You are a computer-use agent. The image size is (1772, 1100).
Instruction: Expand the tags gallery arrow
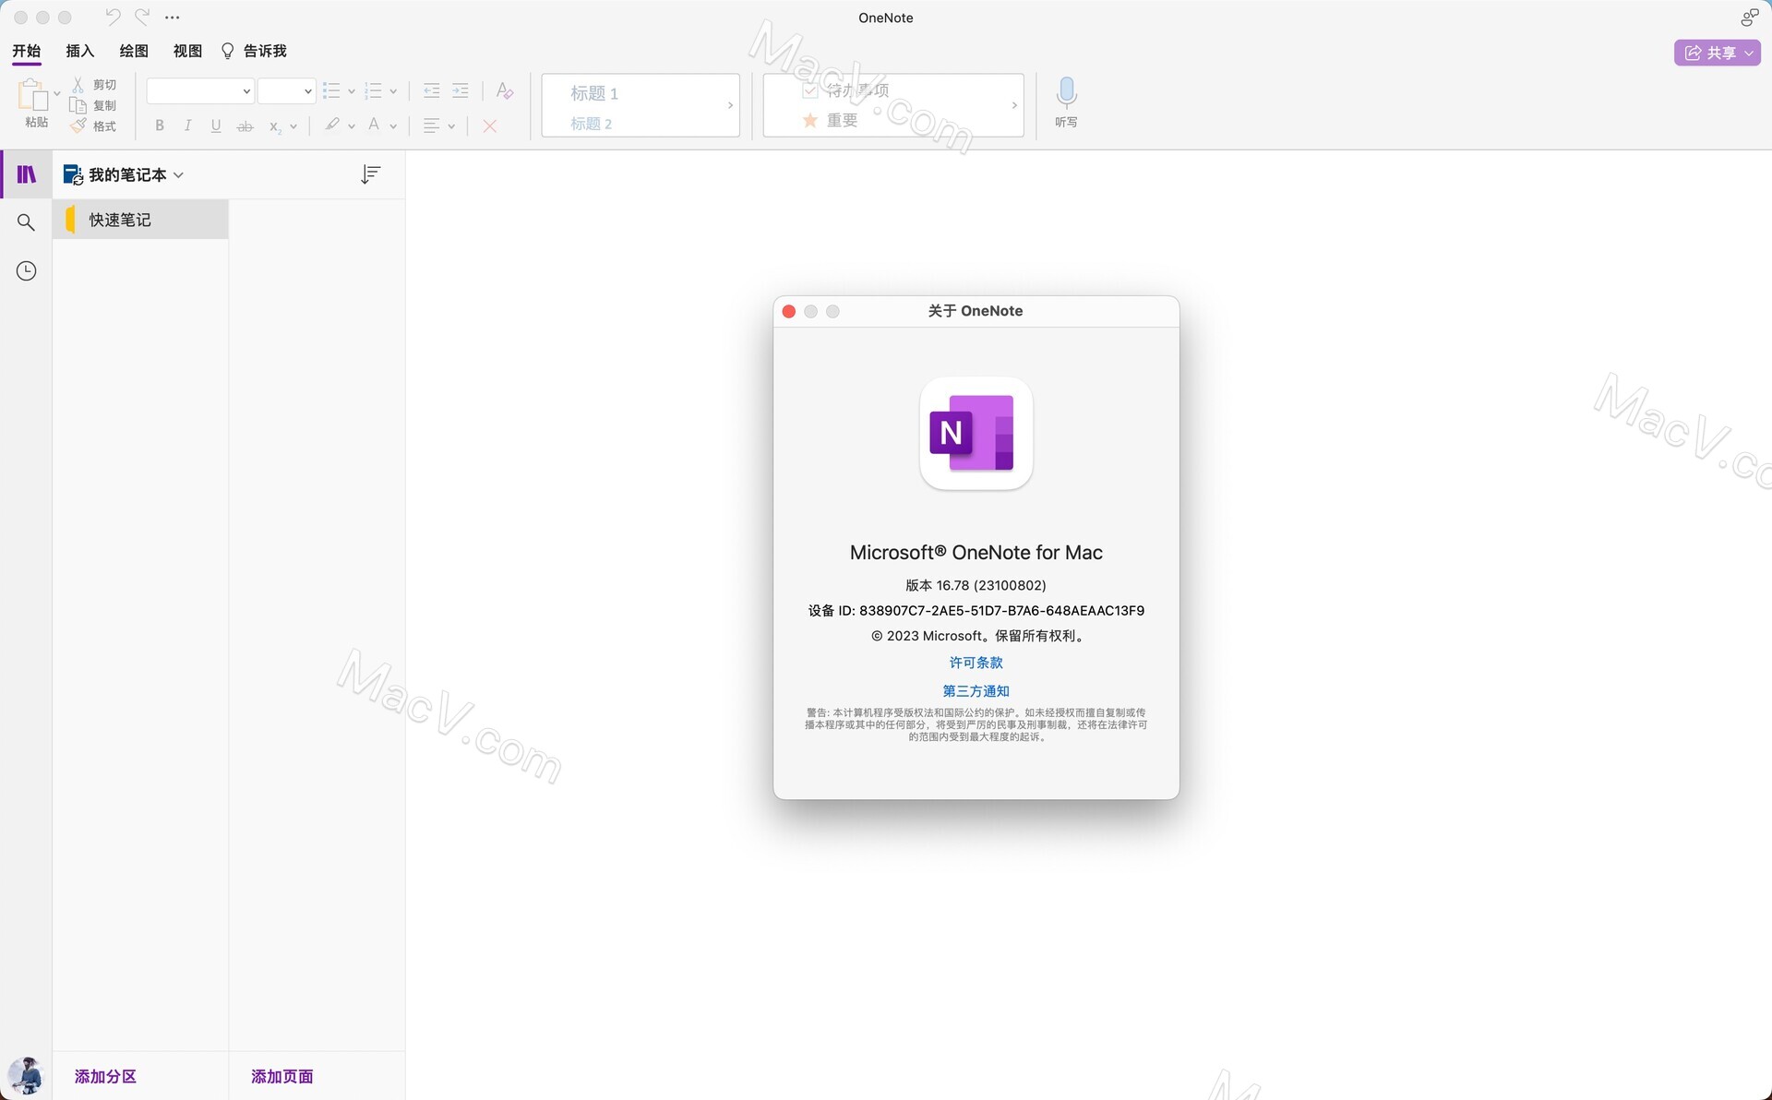point(1014,105)
